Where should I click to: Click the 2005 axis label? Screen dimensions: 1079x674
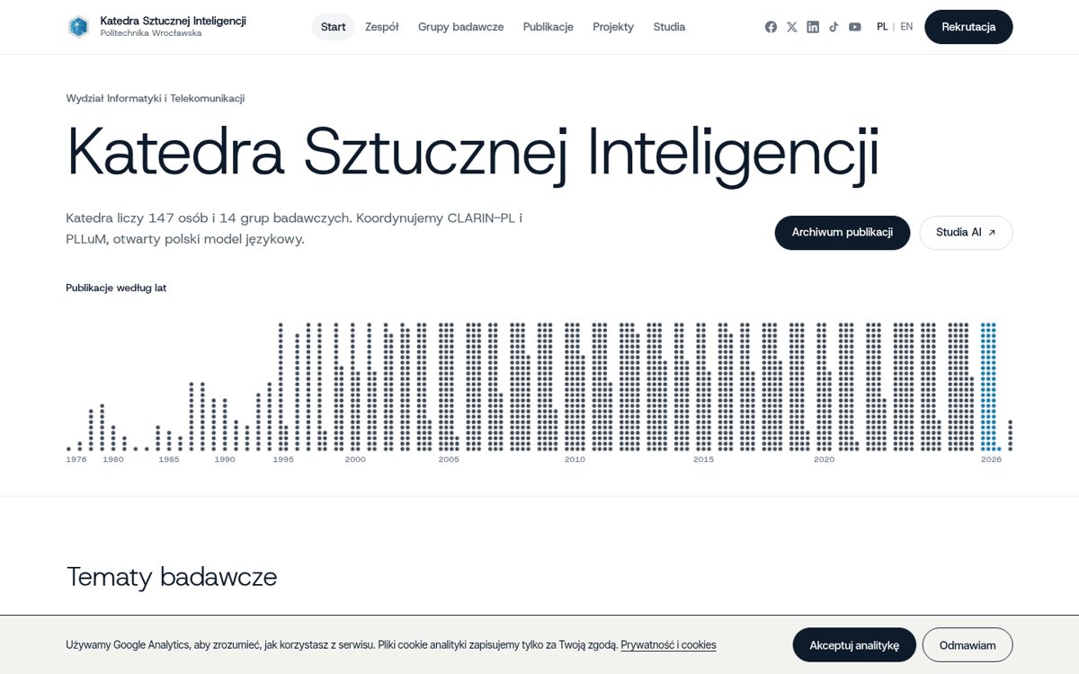[449, 459]
